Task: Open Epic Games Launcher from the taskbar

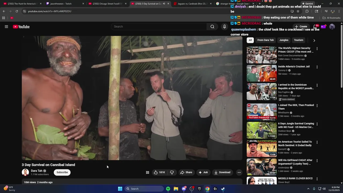Action: [199, 189]
